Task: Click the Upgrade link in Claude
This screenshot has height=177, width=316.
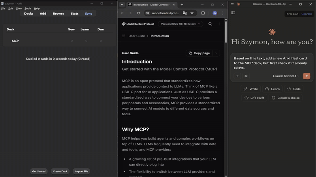Action: coord(307,14)
